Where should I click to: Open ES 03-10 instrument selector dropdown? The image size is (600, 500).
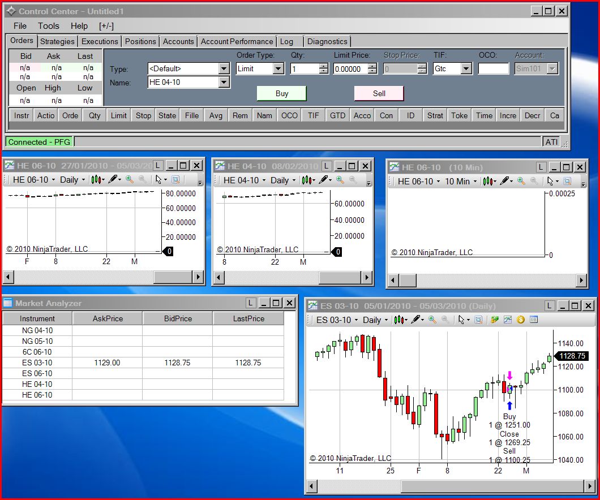[337, 320]
